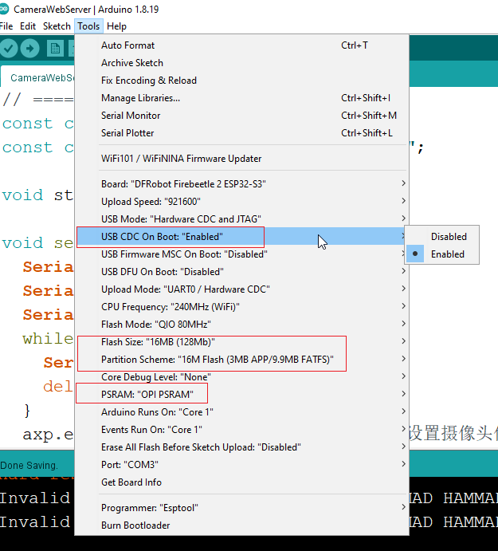
Task: Expand USB CDC On Boot submenu
Action: [241, 237]
